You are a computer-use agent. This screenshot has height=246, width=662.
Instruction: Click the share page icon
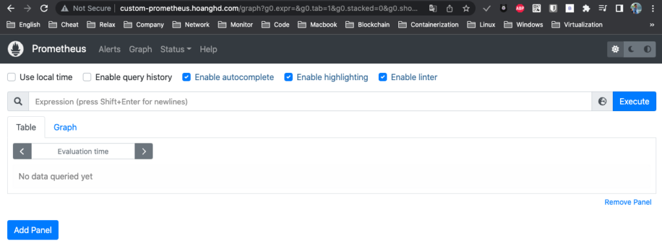[450, 8]
